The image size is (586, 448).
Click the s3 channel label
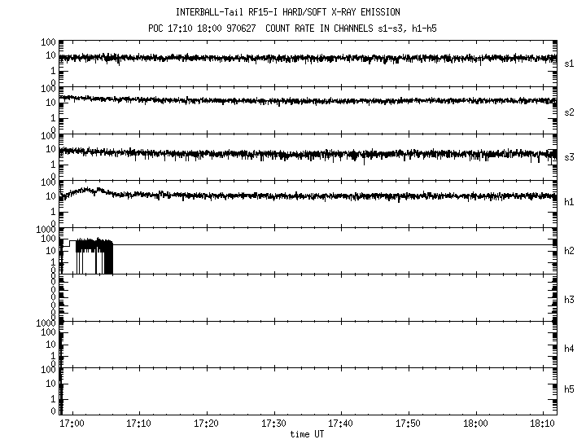pyautogui.click(x=569, y=156)
